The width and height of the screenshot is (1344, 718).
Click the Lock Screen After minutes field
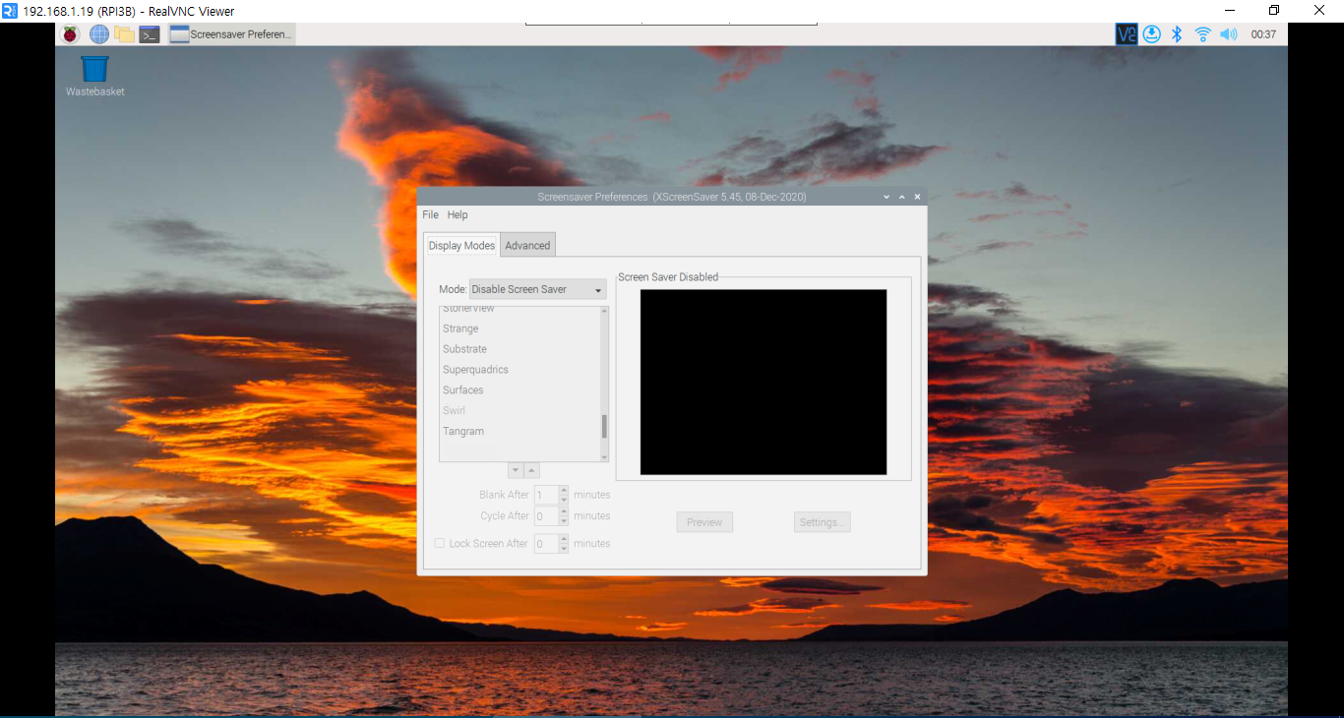pyautogui.click(x=546, y=543)
